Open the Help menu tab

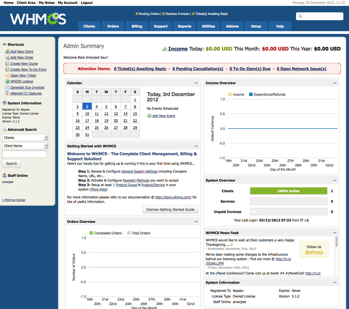280,26
